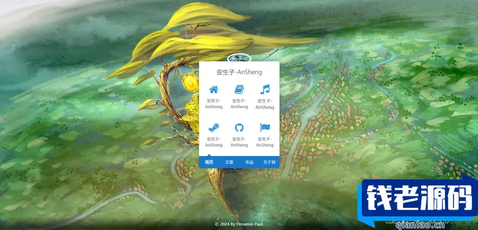Open the Steam logo icon
Image resolution: width=478 pixels, height=230 pixels.
point(214,128)
